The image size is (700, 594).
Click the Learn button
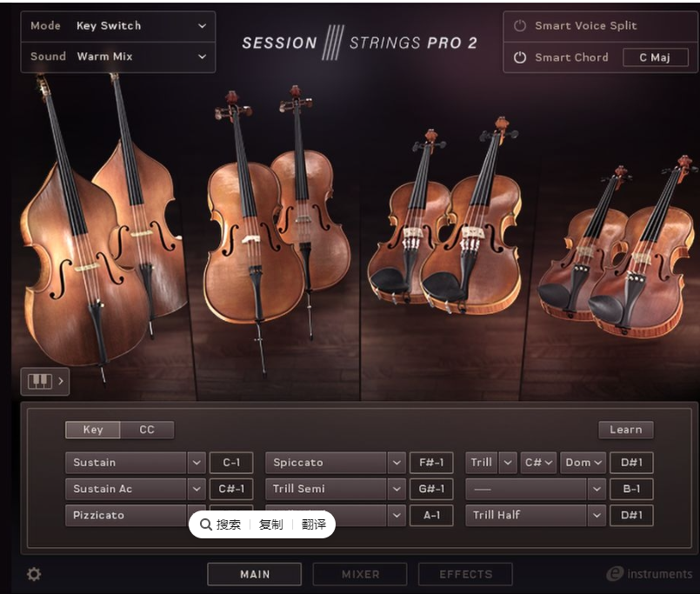(625, 429)
